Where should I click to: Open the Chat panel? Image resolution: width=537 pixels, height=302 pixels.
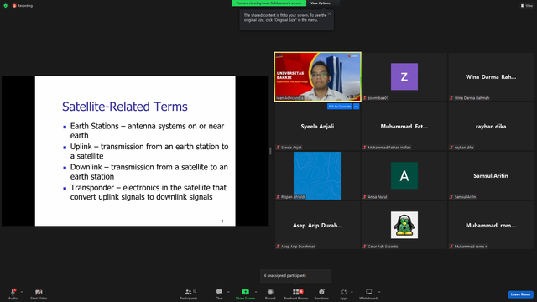(x=219, y=294)
